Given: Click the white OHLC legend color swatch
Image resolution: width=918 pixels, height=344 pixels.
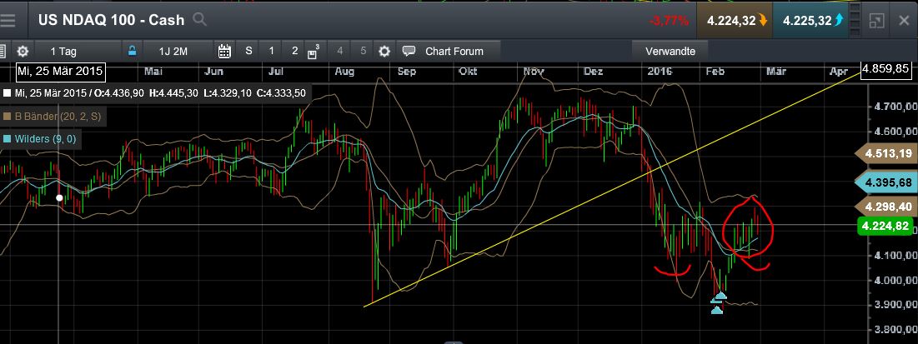Looking at the screenshot, I should (7, 93).
